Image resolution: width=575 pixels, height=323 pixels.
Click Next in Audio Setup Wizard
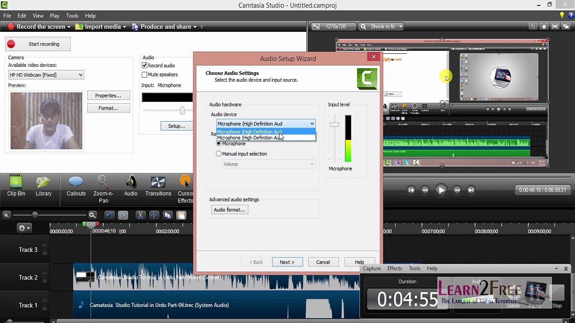pyautogui.click(x=287, y=262)
